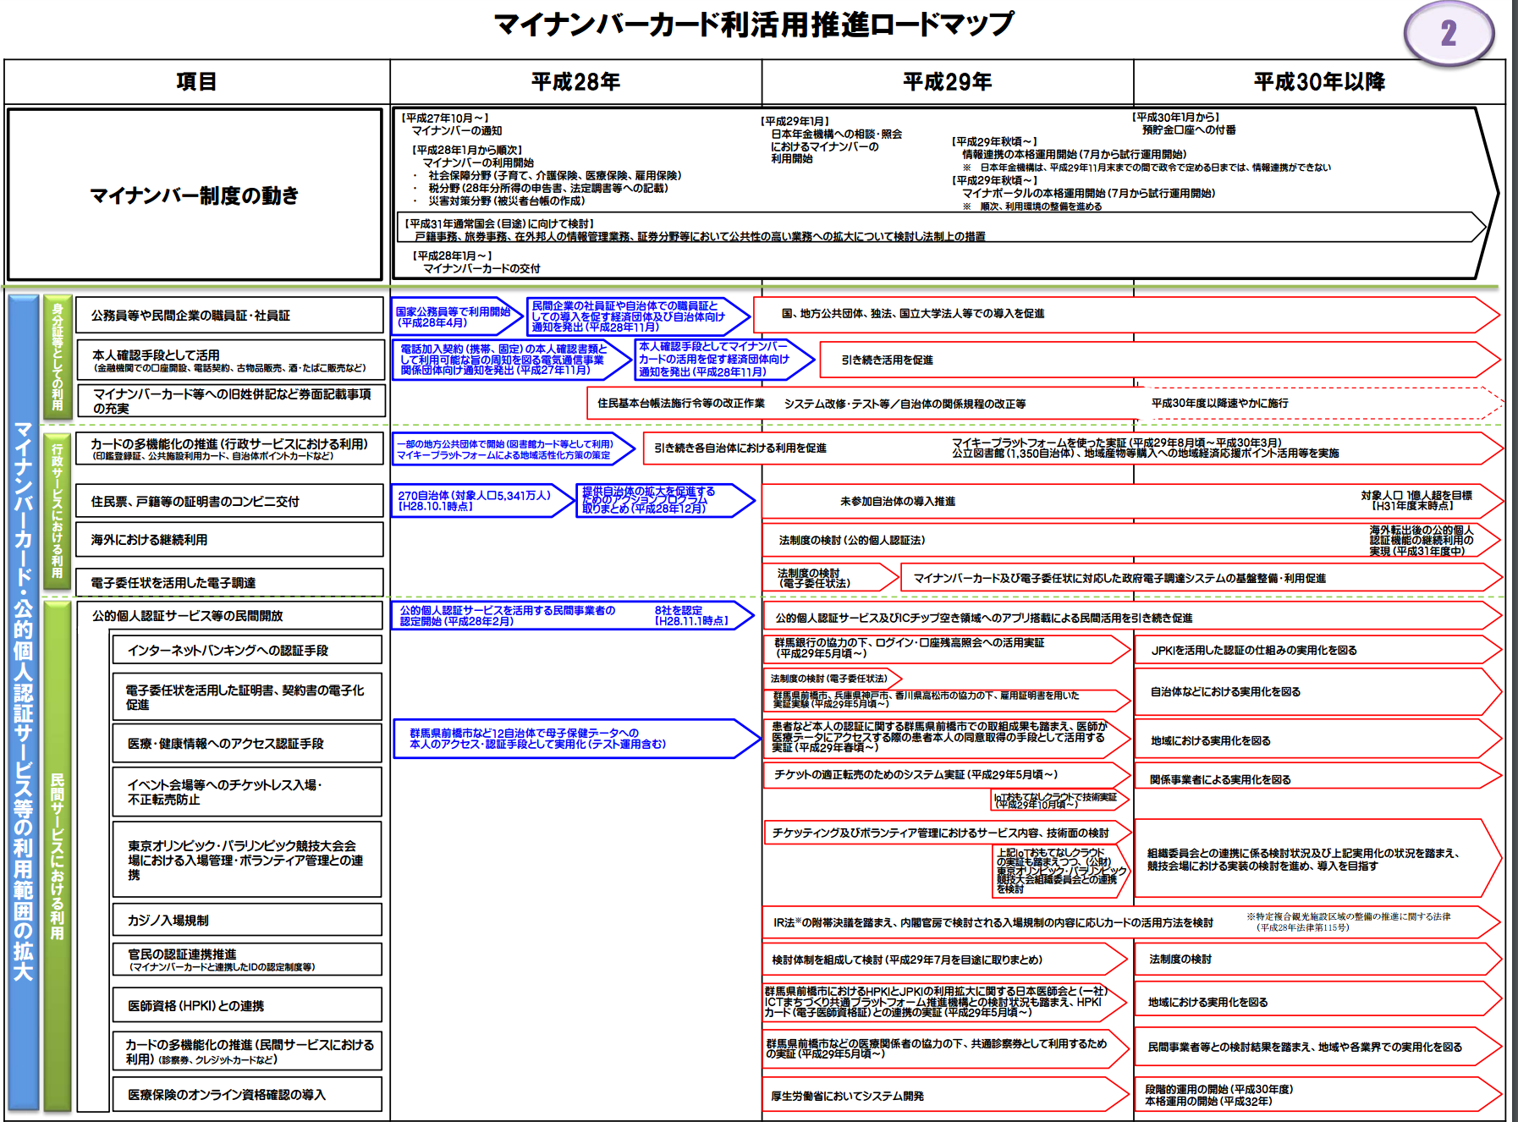Click small red arrow 法制度の検討 (電子委任状法) in 電子調達 row
Image resolution: width=1518 pixels, height=1122 pixels.
(x=831, y=578)
